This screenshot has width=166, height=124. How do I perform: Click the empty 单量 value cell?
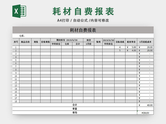point(145,109)
